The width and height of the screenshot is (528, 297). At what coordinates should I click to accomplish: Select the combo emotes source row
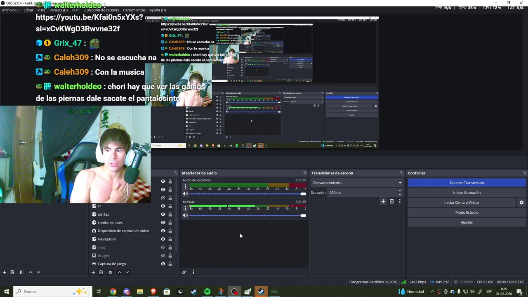coord(110,223)
